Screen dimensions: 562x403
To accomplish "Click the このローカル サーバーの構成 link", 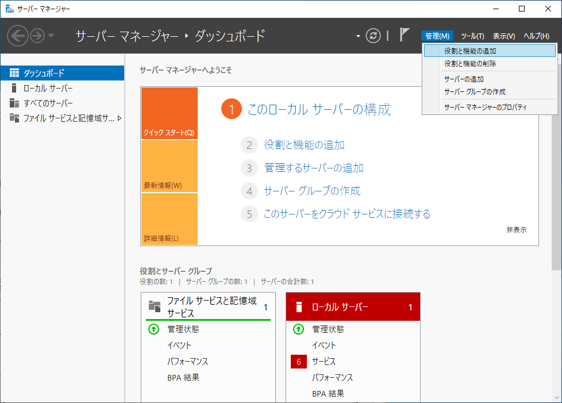I will [319, 109].
